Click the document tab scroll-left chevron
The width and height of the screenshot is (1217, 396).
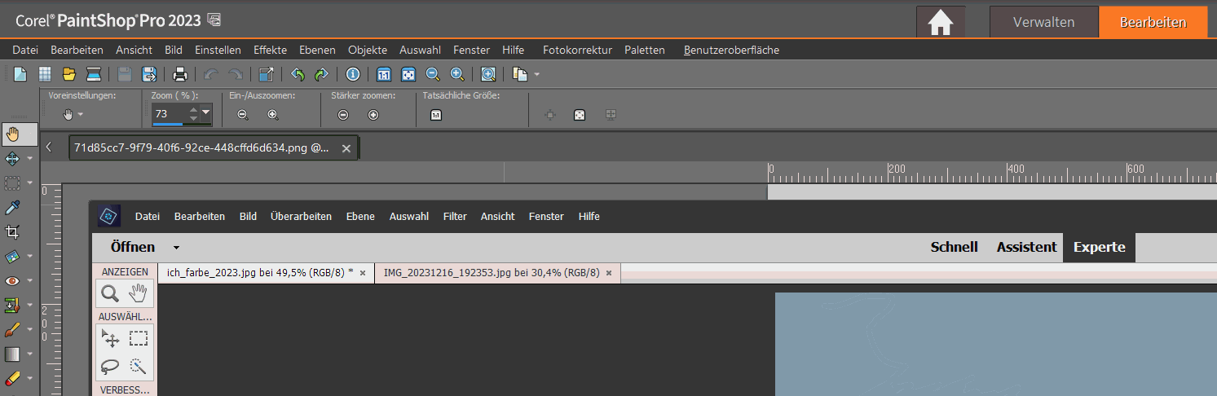49,147
